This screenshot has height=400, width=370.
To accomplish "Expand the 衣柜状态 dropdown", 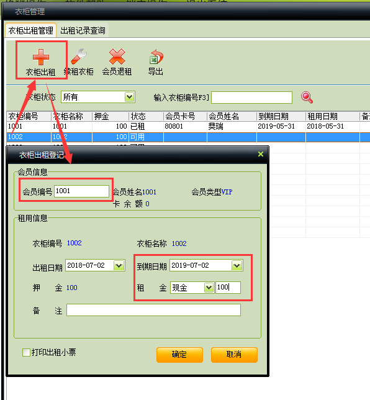I will [x=130, y=97].
